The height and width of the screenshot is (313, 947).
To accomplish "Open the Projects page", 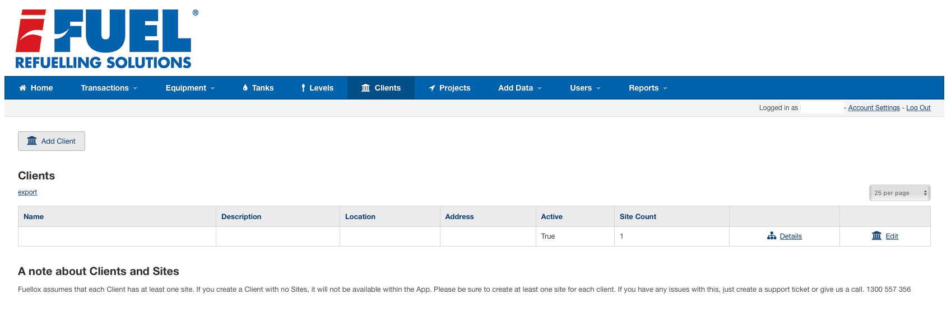I will point(449,88).
